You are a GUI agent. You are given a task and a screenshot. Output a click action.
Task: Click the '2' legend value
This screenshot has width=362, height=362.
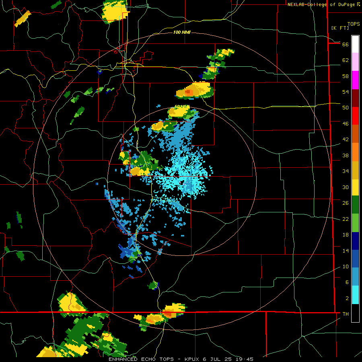click(347, 298)
